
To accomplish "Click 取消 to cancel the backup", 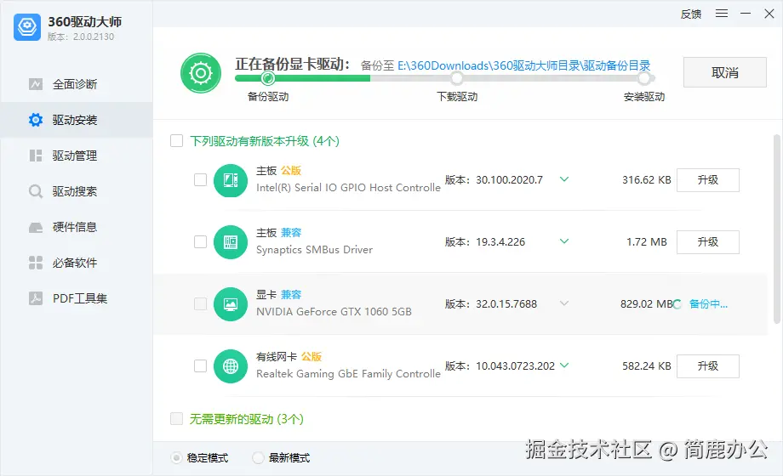I will (x=724, y=72).
